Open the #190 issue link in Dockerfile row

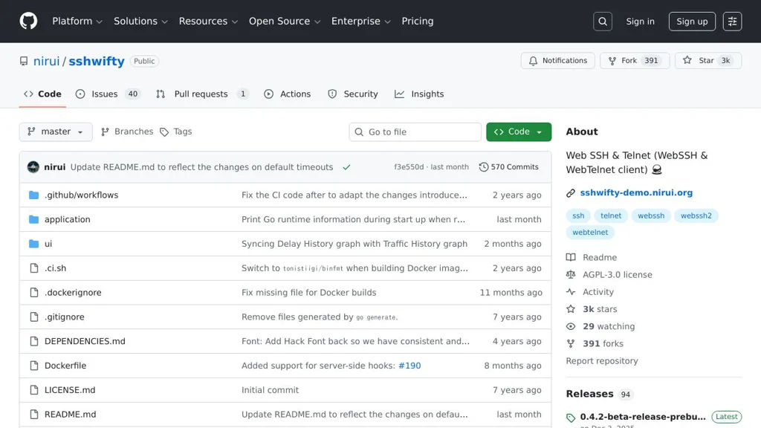pyautogui.click(x=409, y=366)
